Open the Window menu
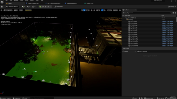 [x=16, y=1]
